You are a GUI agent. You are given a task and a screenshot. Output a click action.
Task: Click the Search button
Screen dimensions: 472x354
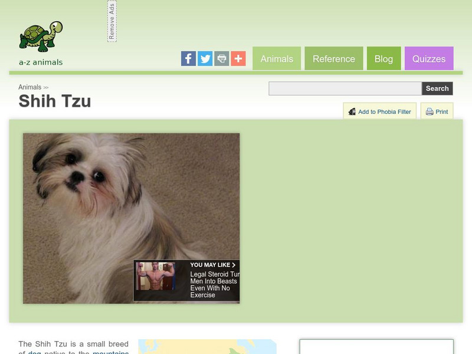[437, 88]
